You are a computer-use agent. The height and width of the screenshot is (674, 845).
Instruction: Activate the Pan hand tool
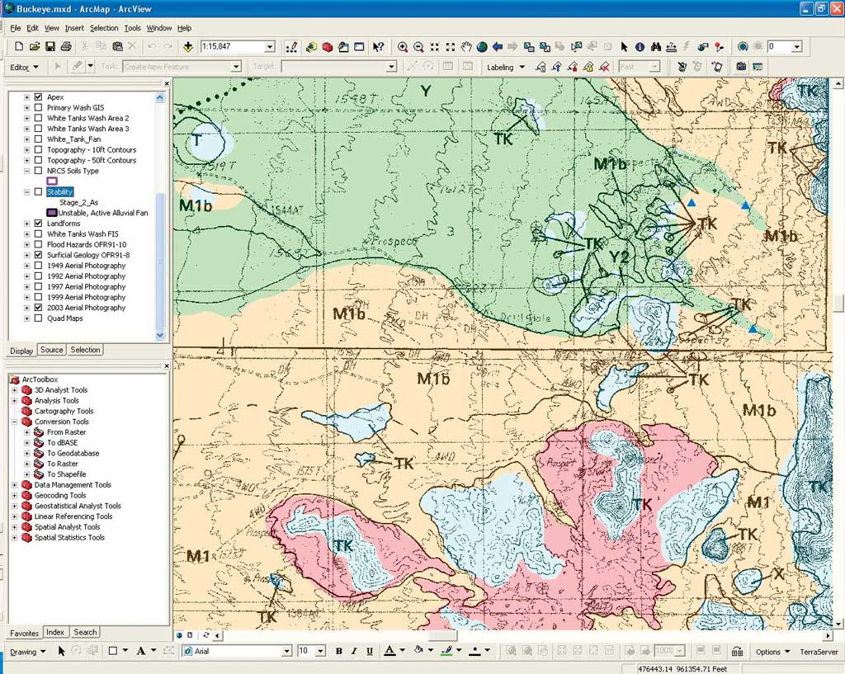466,47
